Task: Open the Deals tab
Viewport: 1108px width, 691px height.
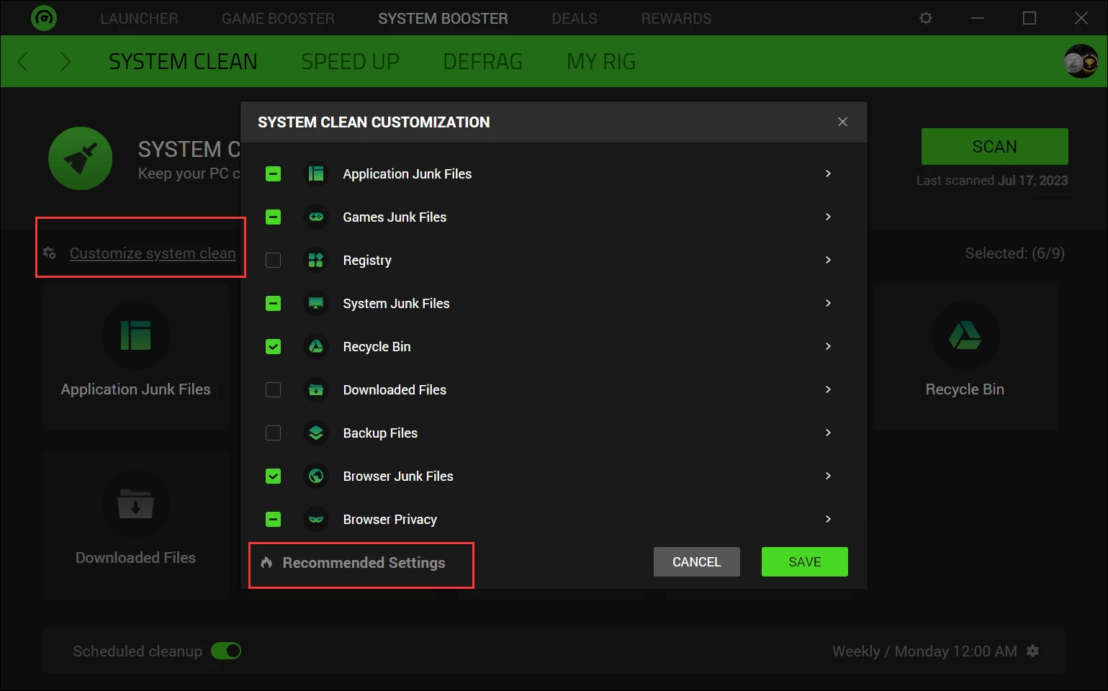Action: click(575, 19)
